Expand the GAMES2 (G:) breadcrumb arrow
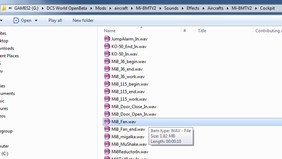The image size is (282, 159). [x=42, y=8]
